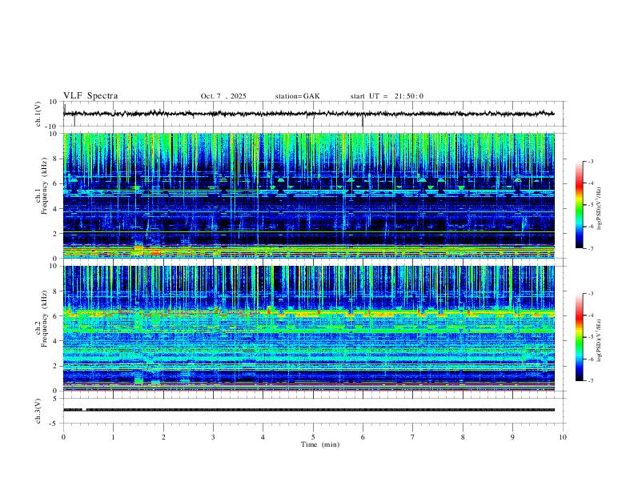The height and width of the screenshot is (490, 634).
Task: Click the time axis end label "10"
Action: click(x=563, y=437)
